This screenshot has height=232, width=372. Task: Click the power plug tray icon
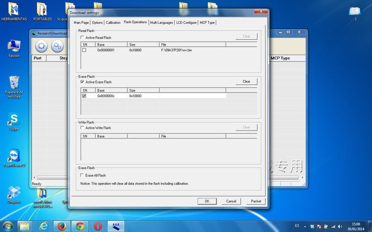(x=326, y=227)
